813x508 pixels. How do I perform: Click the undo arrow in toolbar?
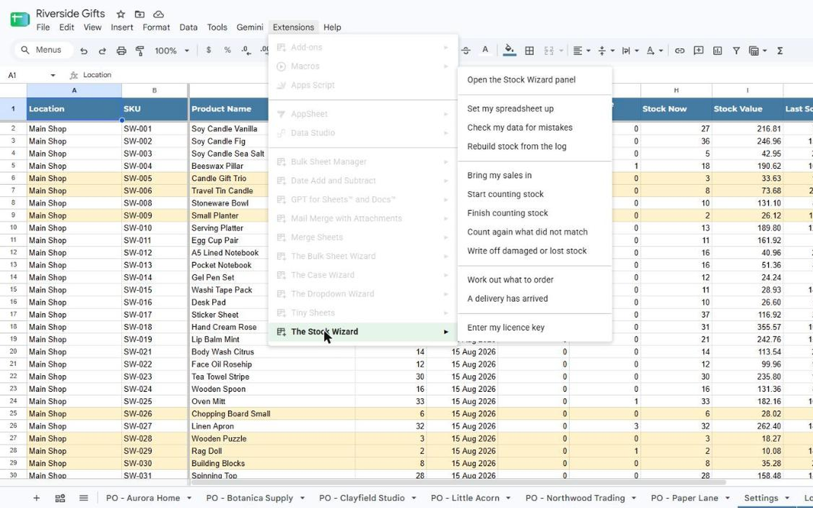coord(84,51)
